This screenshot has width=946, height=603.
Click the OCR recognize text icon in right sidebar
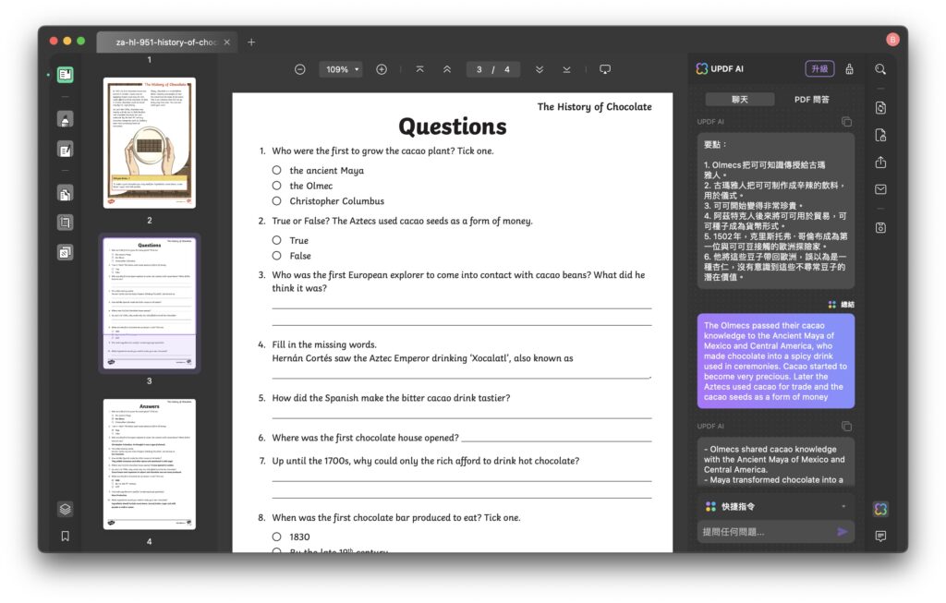(880, 108)
